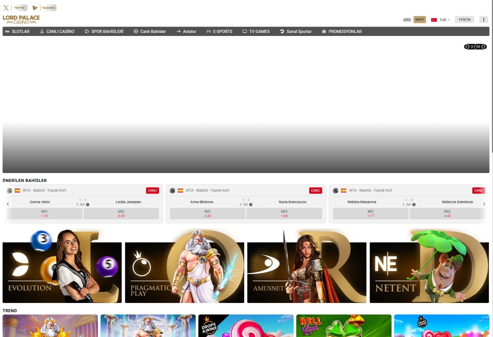
Task: Show the previous banner slide
Action: click(467, 47)
